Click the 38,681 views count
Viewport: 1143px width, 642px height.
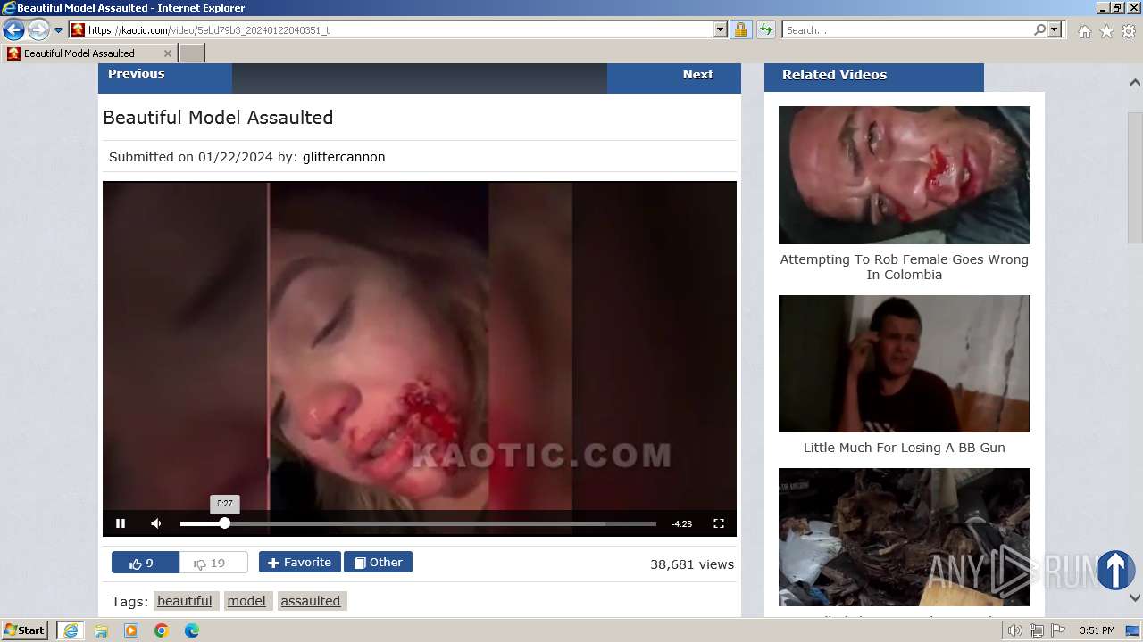pos(692,564)
